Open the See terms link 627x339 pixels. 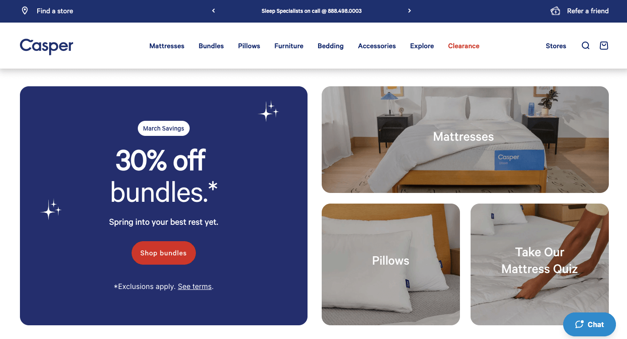195,286
